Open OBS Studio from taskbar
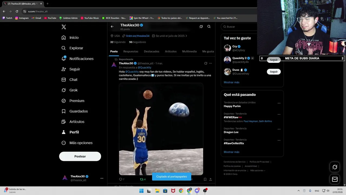346x195 pixels. coord(205,191)
